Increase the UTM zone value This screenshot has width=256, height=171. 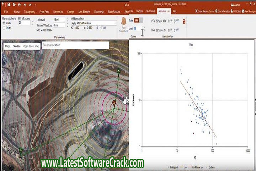pyautogui.click(x=33, y=21)
